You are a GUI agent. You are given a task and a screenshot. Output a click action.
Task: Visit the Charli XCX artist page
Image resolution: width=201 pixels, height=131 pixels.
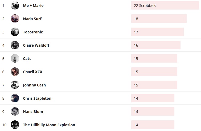tap(33, 72)
